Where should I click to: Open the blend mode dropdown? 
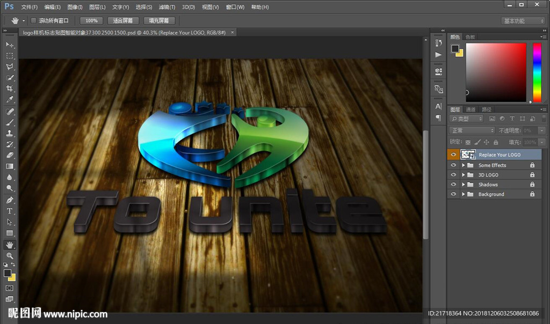point(472,130)
